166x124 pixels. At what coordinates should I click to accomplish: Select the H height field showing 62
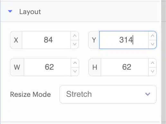click(124, 67)
